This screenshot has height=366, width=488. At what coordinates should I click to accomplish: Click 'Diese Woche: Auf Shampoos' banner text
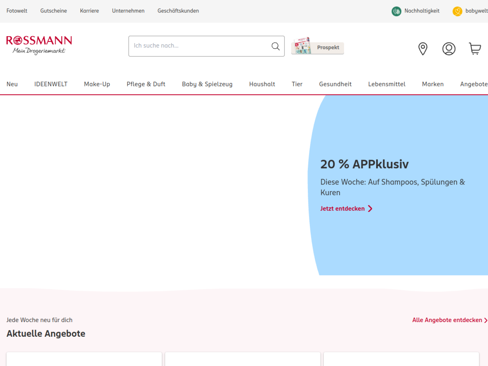[393, 187]
